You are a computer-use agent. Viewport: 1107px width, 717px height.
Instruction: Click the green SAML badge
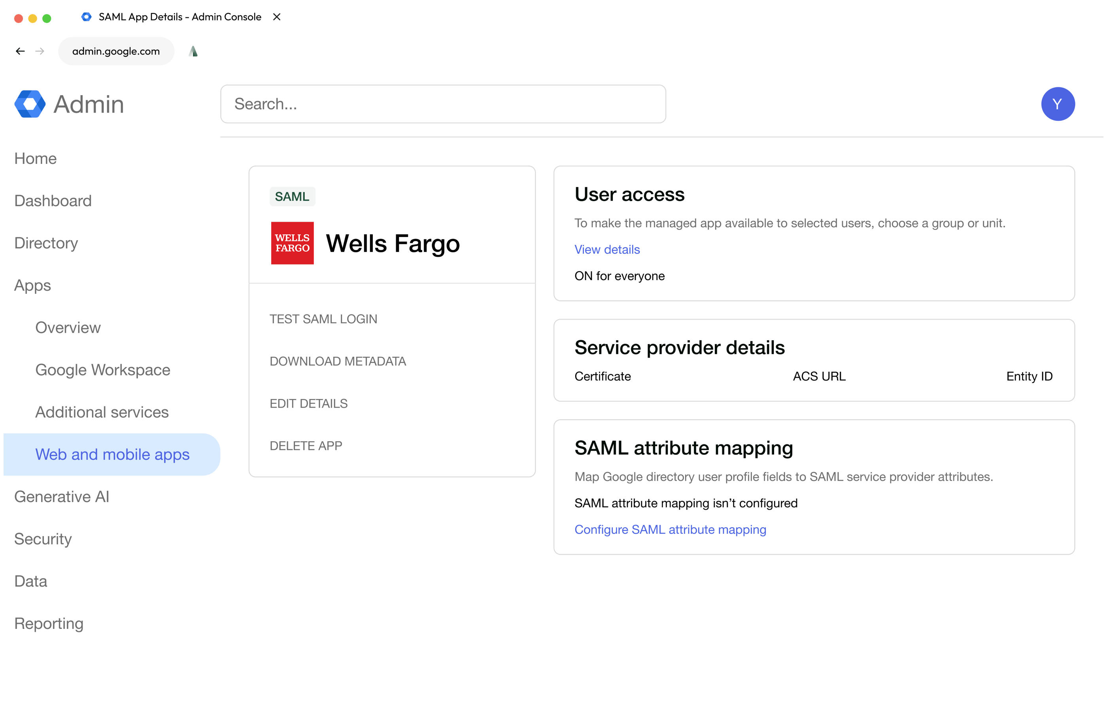point(292,197)
